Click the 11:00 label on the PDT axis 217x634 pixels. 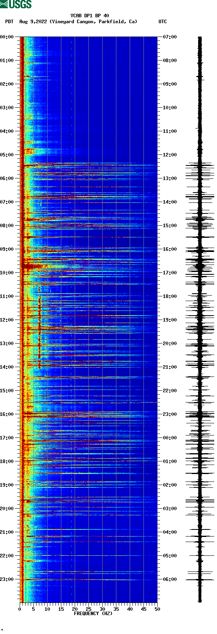pos(7,296)
